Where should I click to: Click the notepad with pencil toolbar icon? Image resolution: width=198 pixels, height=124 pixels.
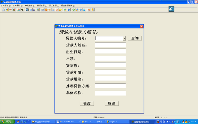pos(43,10)
